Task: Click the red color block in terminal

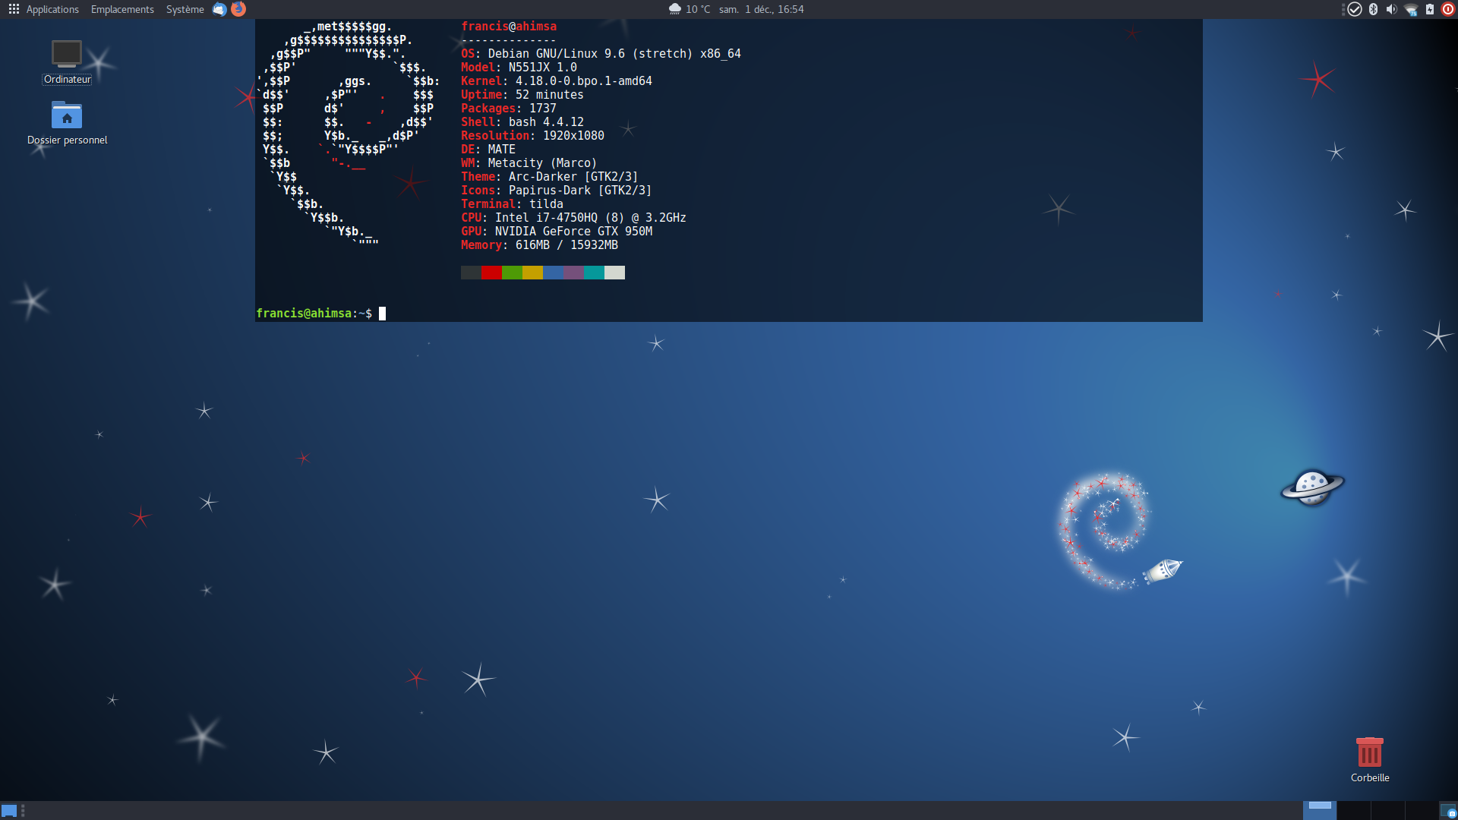Action: click(491, 273)
